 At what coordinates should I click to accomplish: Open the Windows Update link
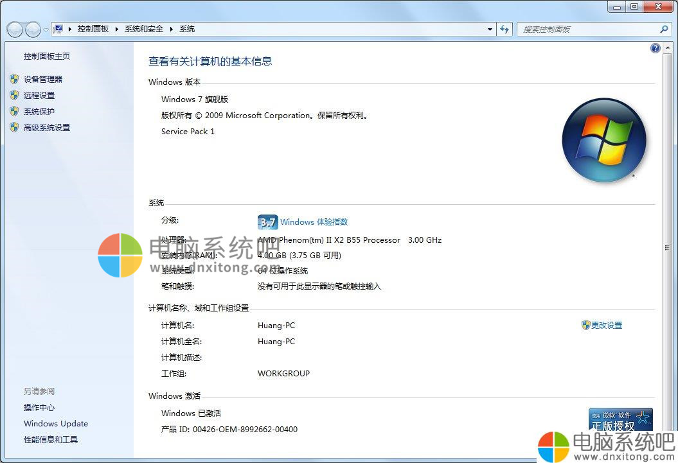(56, 423)
